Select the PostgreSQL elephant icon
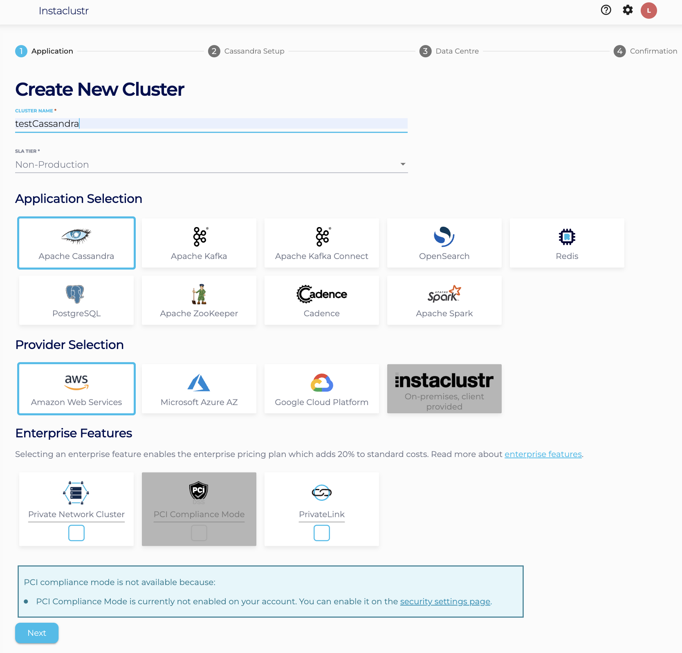The height and width of the screenshot is (653, 682). (x=76, y=294)
